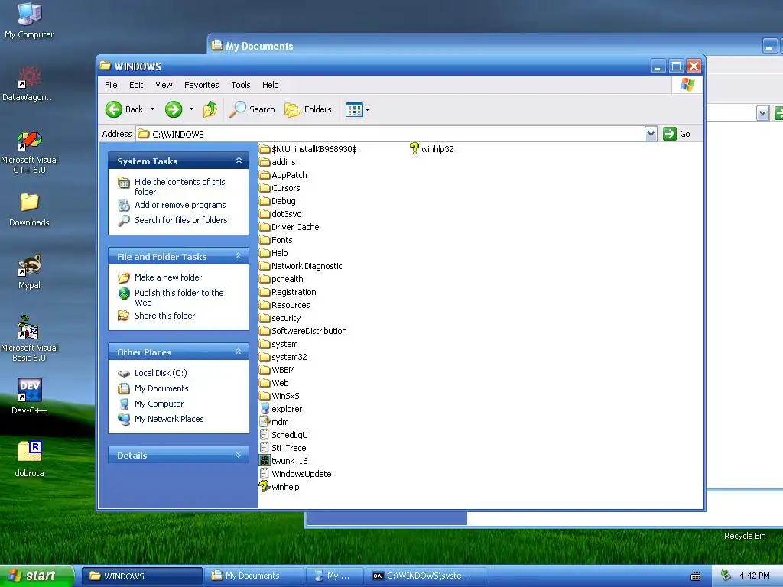
Task: Expand the Details panel
Action: point(239,455)
